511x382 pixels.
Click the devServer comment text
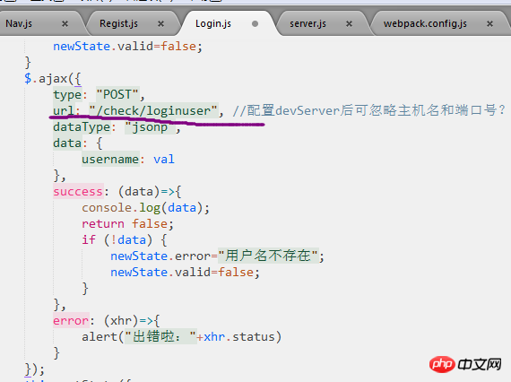coord(369,110)
